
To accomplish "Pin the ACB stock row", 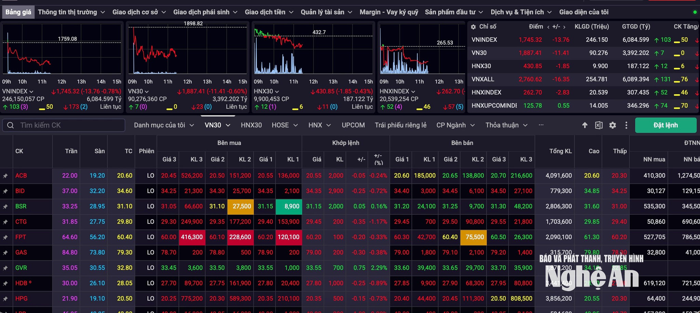I will 5,176.
